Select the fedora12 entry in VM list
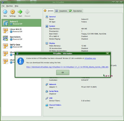The width and height of the screenshot is (124, 121). [21, 23]
